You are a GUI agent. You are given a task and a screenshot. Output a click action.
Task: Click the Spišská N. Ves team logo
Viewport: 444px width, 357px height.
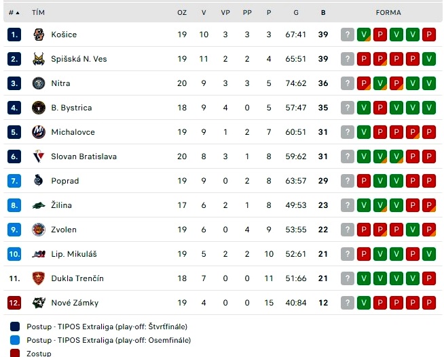pyautogui.click(x=39, y=59)
